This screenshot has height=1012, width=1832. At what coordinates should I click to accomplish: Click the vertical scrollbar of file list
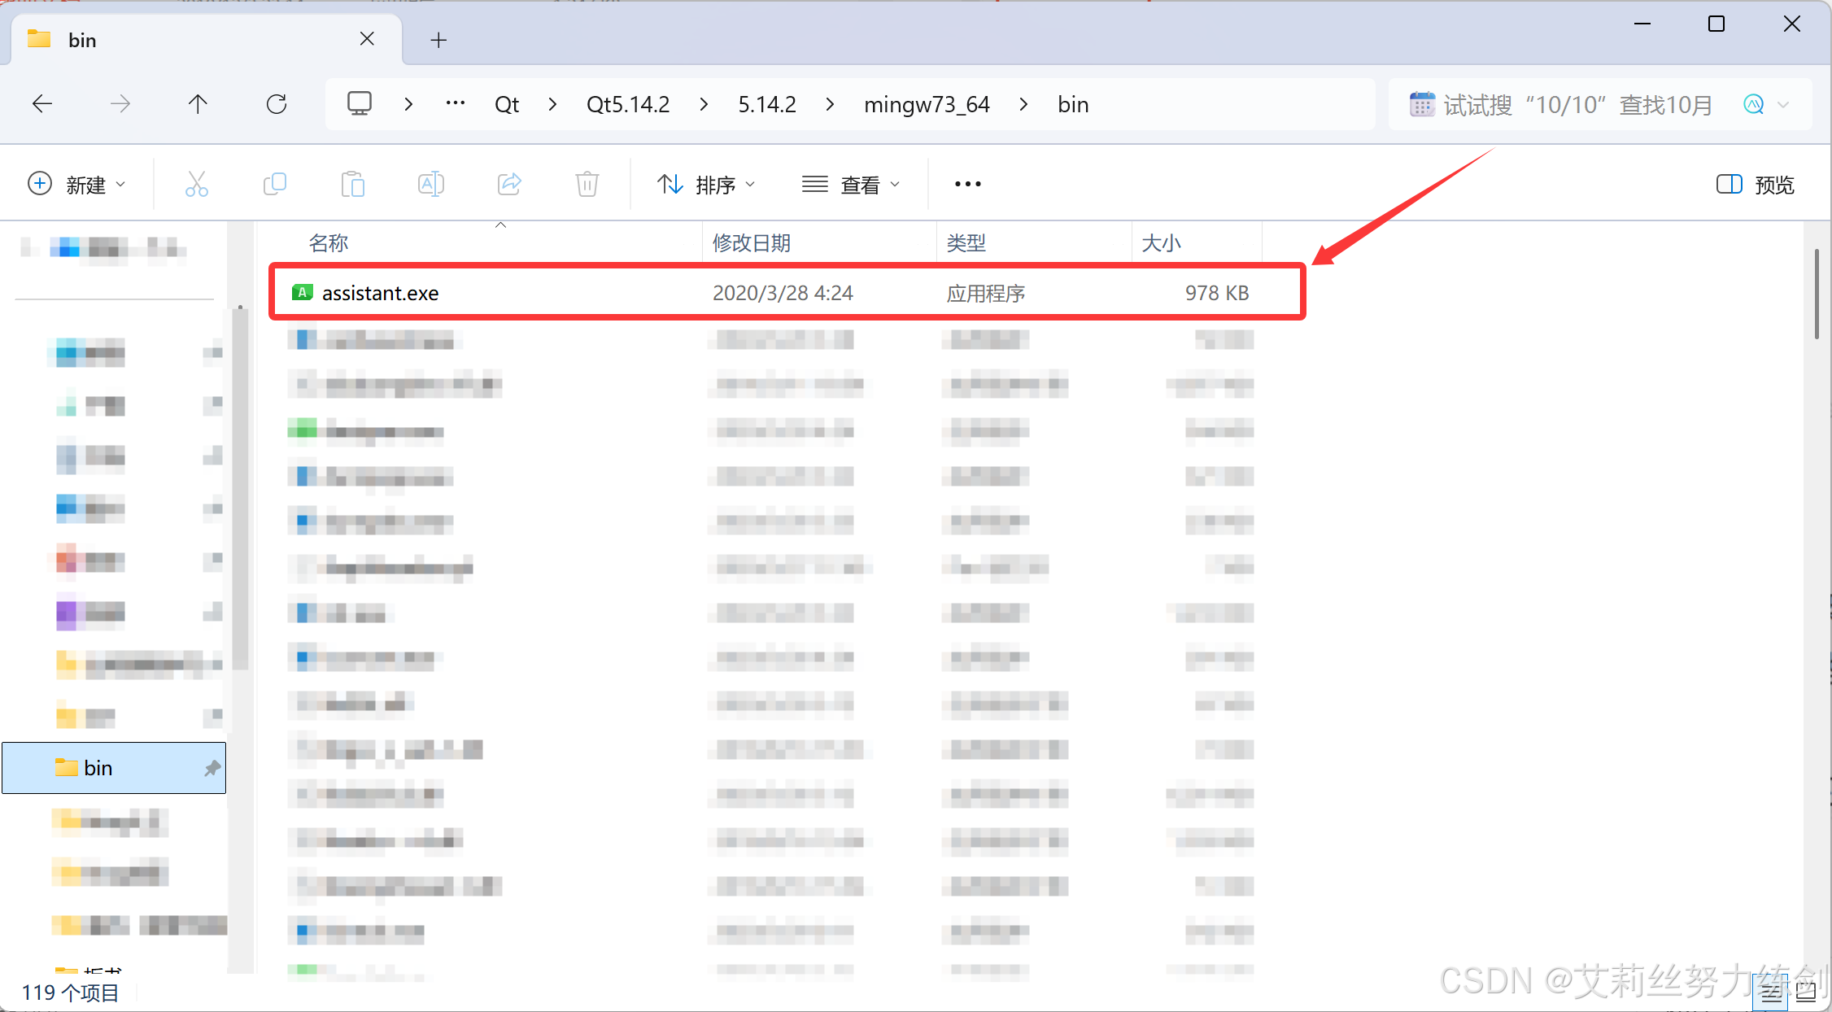click(x=1817, y=294)
